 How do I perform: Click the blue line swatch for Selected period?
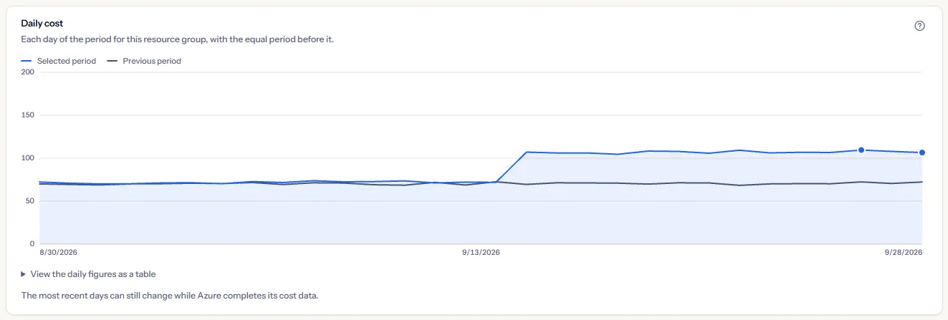[27, 61]
